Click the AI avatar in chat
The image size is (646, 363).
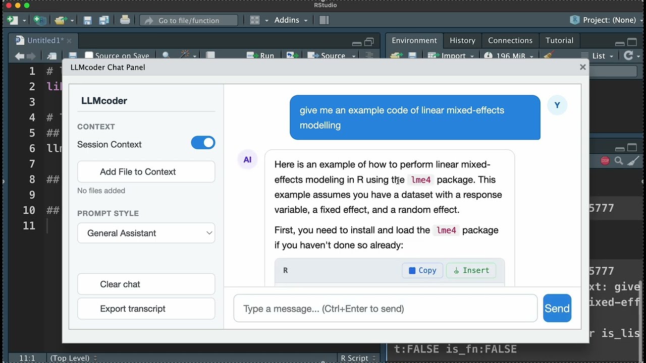[x=247, y=160]
